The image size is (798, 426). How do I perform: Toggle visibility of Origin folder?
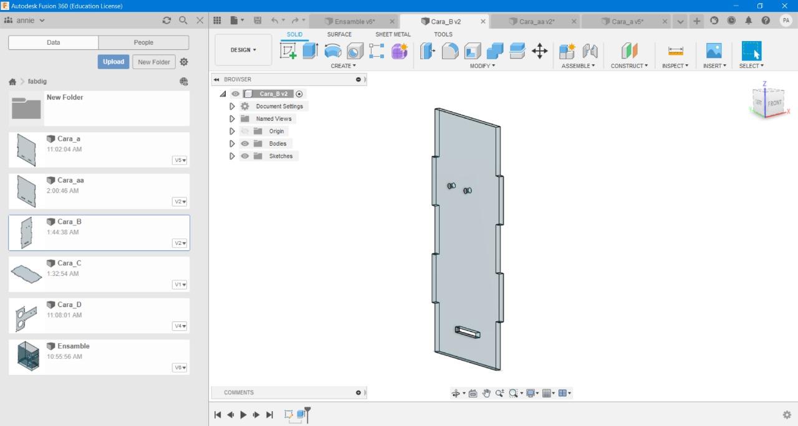click(245, 131)
